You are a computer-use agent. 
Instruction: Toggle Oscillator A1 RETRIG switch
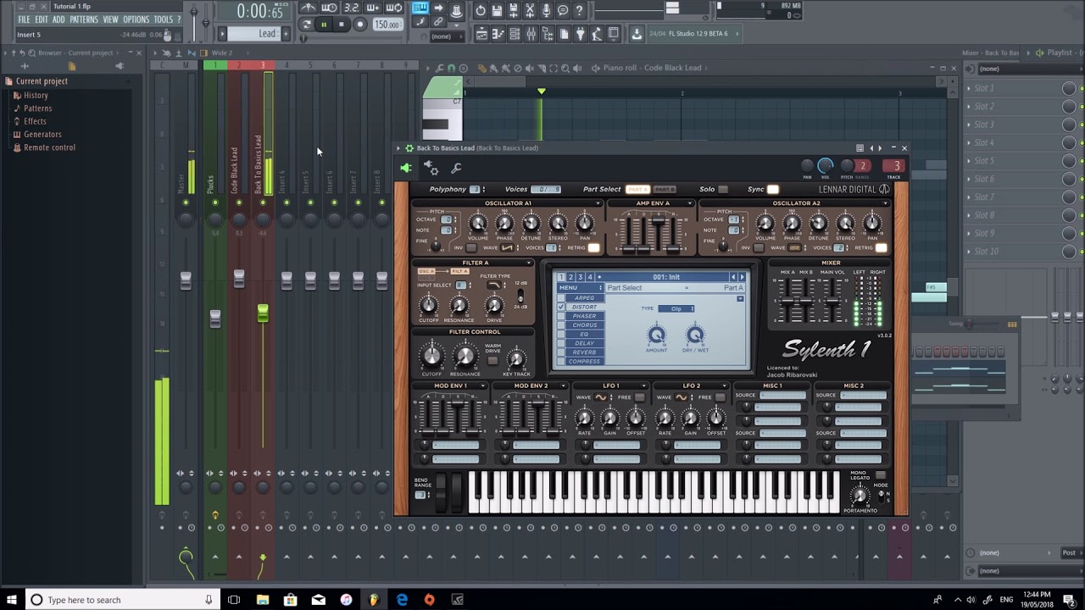(x=593, y=247)
